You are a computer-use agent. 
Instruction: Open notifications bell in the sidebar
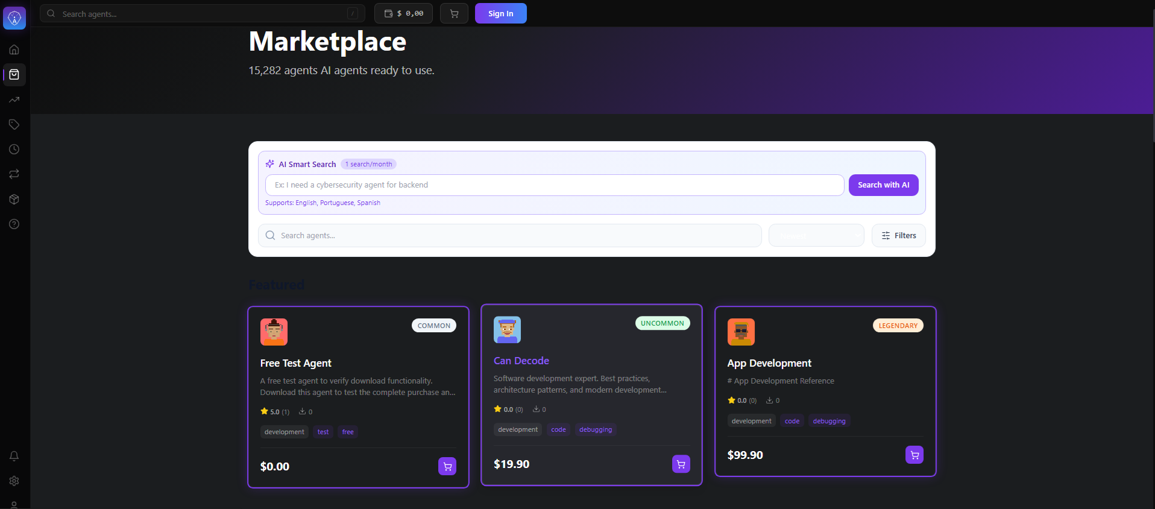pyautogui.click(x=14, y=456)
